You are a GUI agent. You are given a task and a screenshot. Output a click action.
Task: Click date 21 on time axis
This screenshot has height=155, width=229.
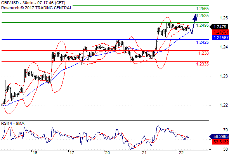click(144, 153)
